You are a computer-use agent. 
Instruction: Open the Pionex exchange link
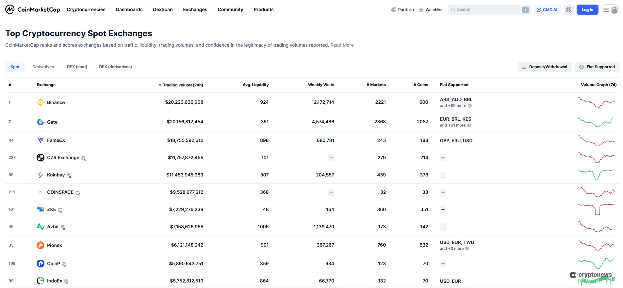(x=55, y=245)
